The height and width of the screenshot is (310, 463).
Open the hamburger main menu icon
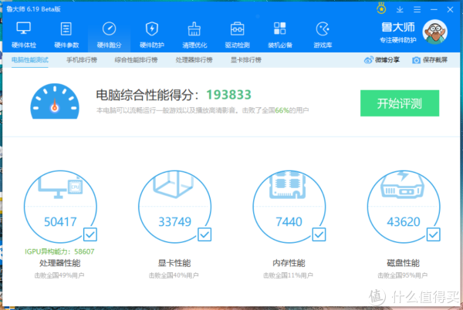417,9
